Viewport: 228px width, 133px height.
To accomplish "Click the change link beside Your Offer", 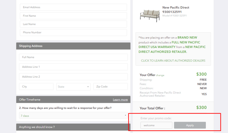I will pyautogui.click(x=160, y=75).
